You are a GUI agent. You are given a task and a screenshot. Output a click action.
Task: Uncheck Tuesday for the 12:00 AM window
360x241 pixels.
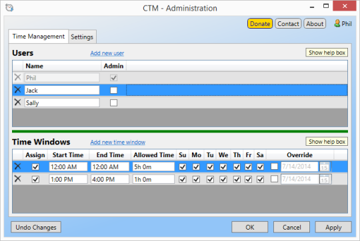tap(210, 166)
